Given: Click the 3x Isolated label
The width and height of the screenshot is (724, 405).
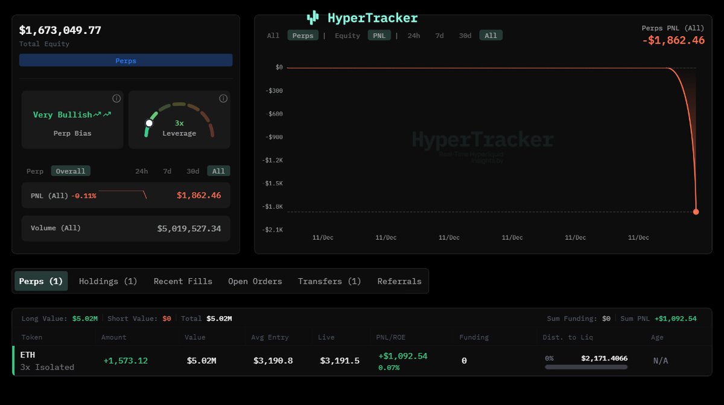Looking at the screenshot, I should click(47, 367).
